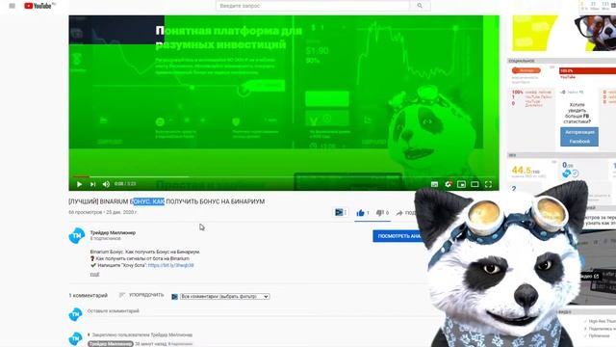Viewport: 616px width, 347px height.
Task: Click the pinned by Трейдер Миллионер label
Action: pos(141,334)
